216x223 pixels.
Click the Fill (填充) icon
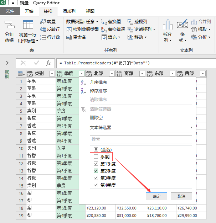coord(104,37)
